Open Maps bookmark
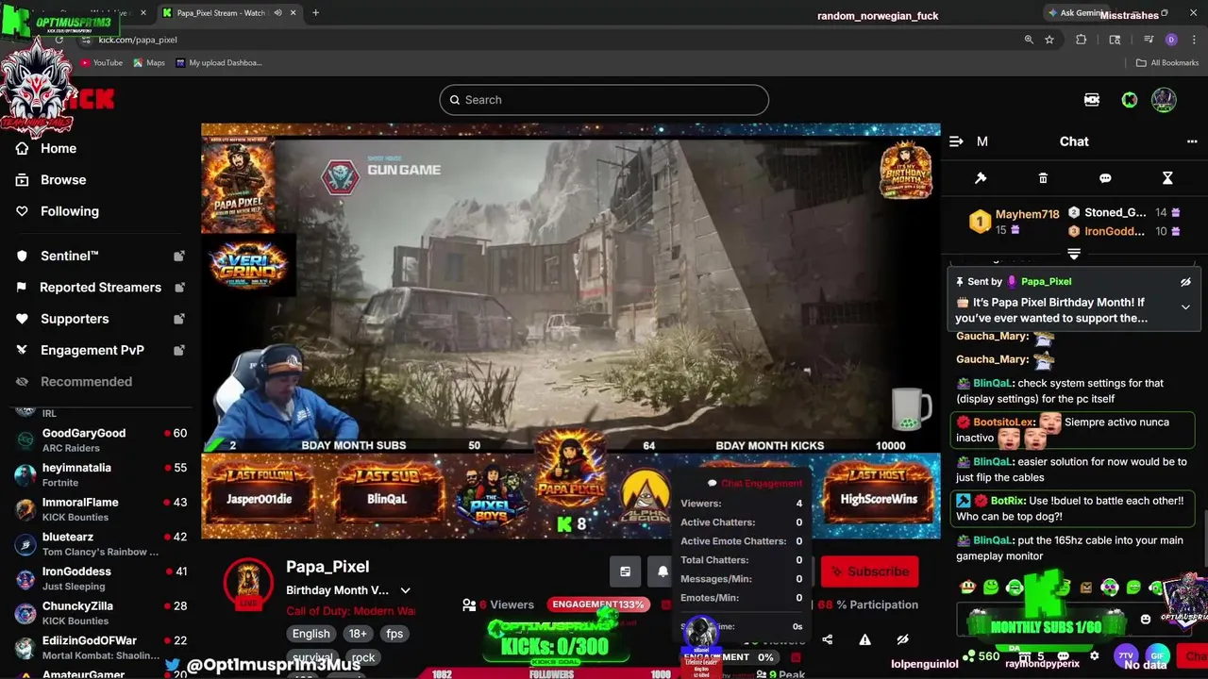 pyautogui.click(x=149, y=63)
